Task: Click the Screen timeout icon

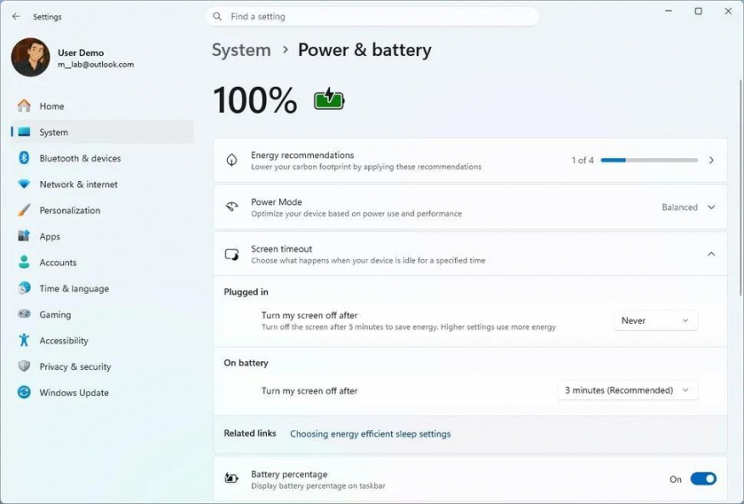Action: click(231, 255)
